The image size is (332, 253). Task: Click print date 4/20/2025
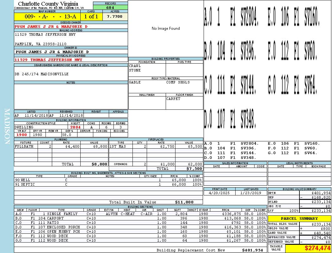[x=219, y=193]
